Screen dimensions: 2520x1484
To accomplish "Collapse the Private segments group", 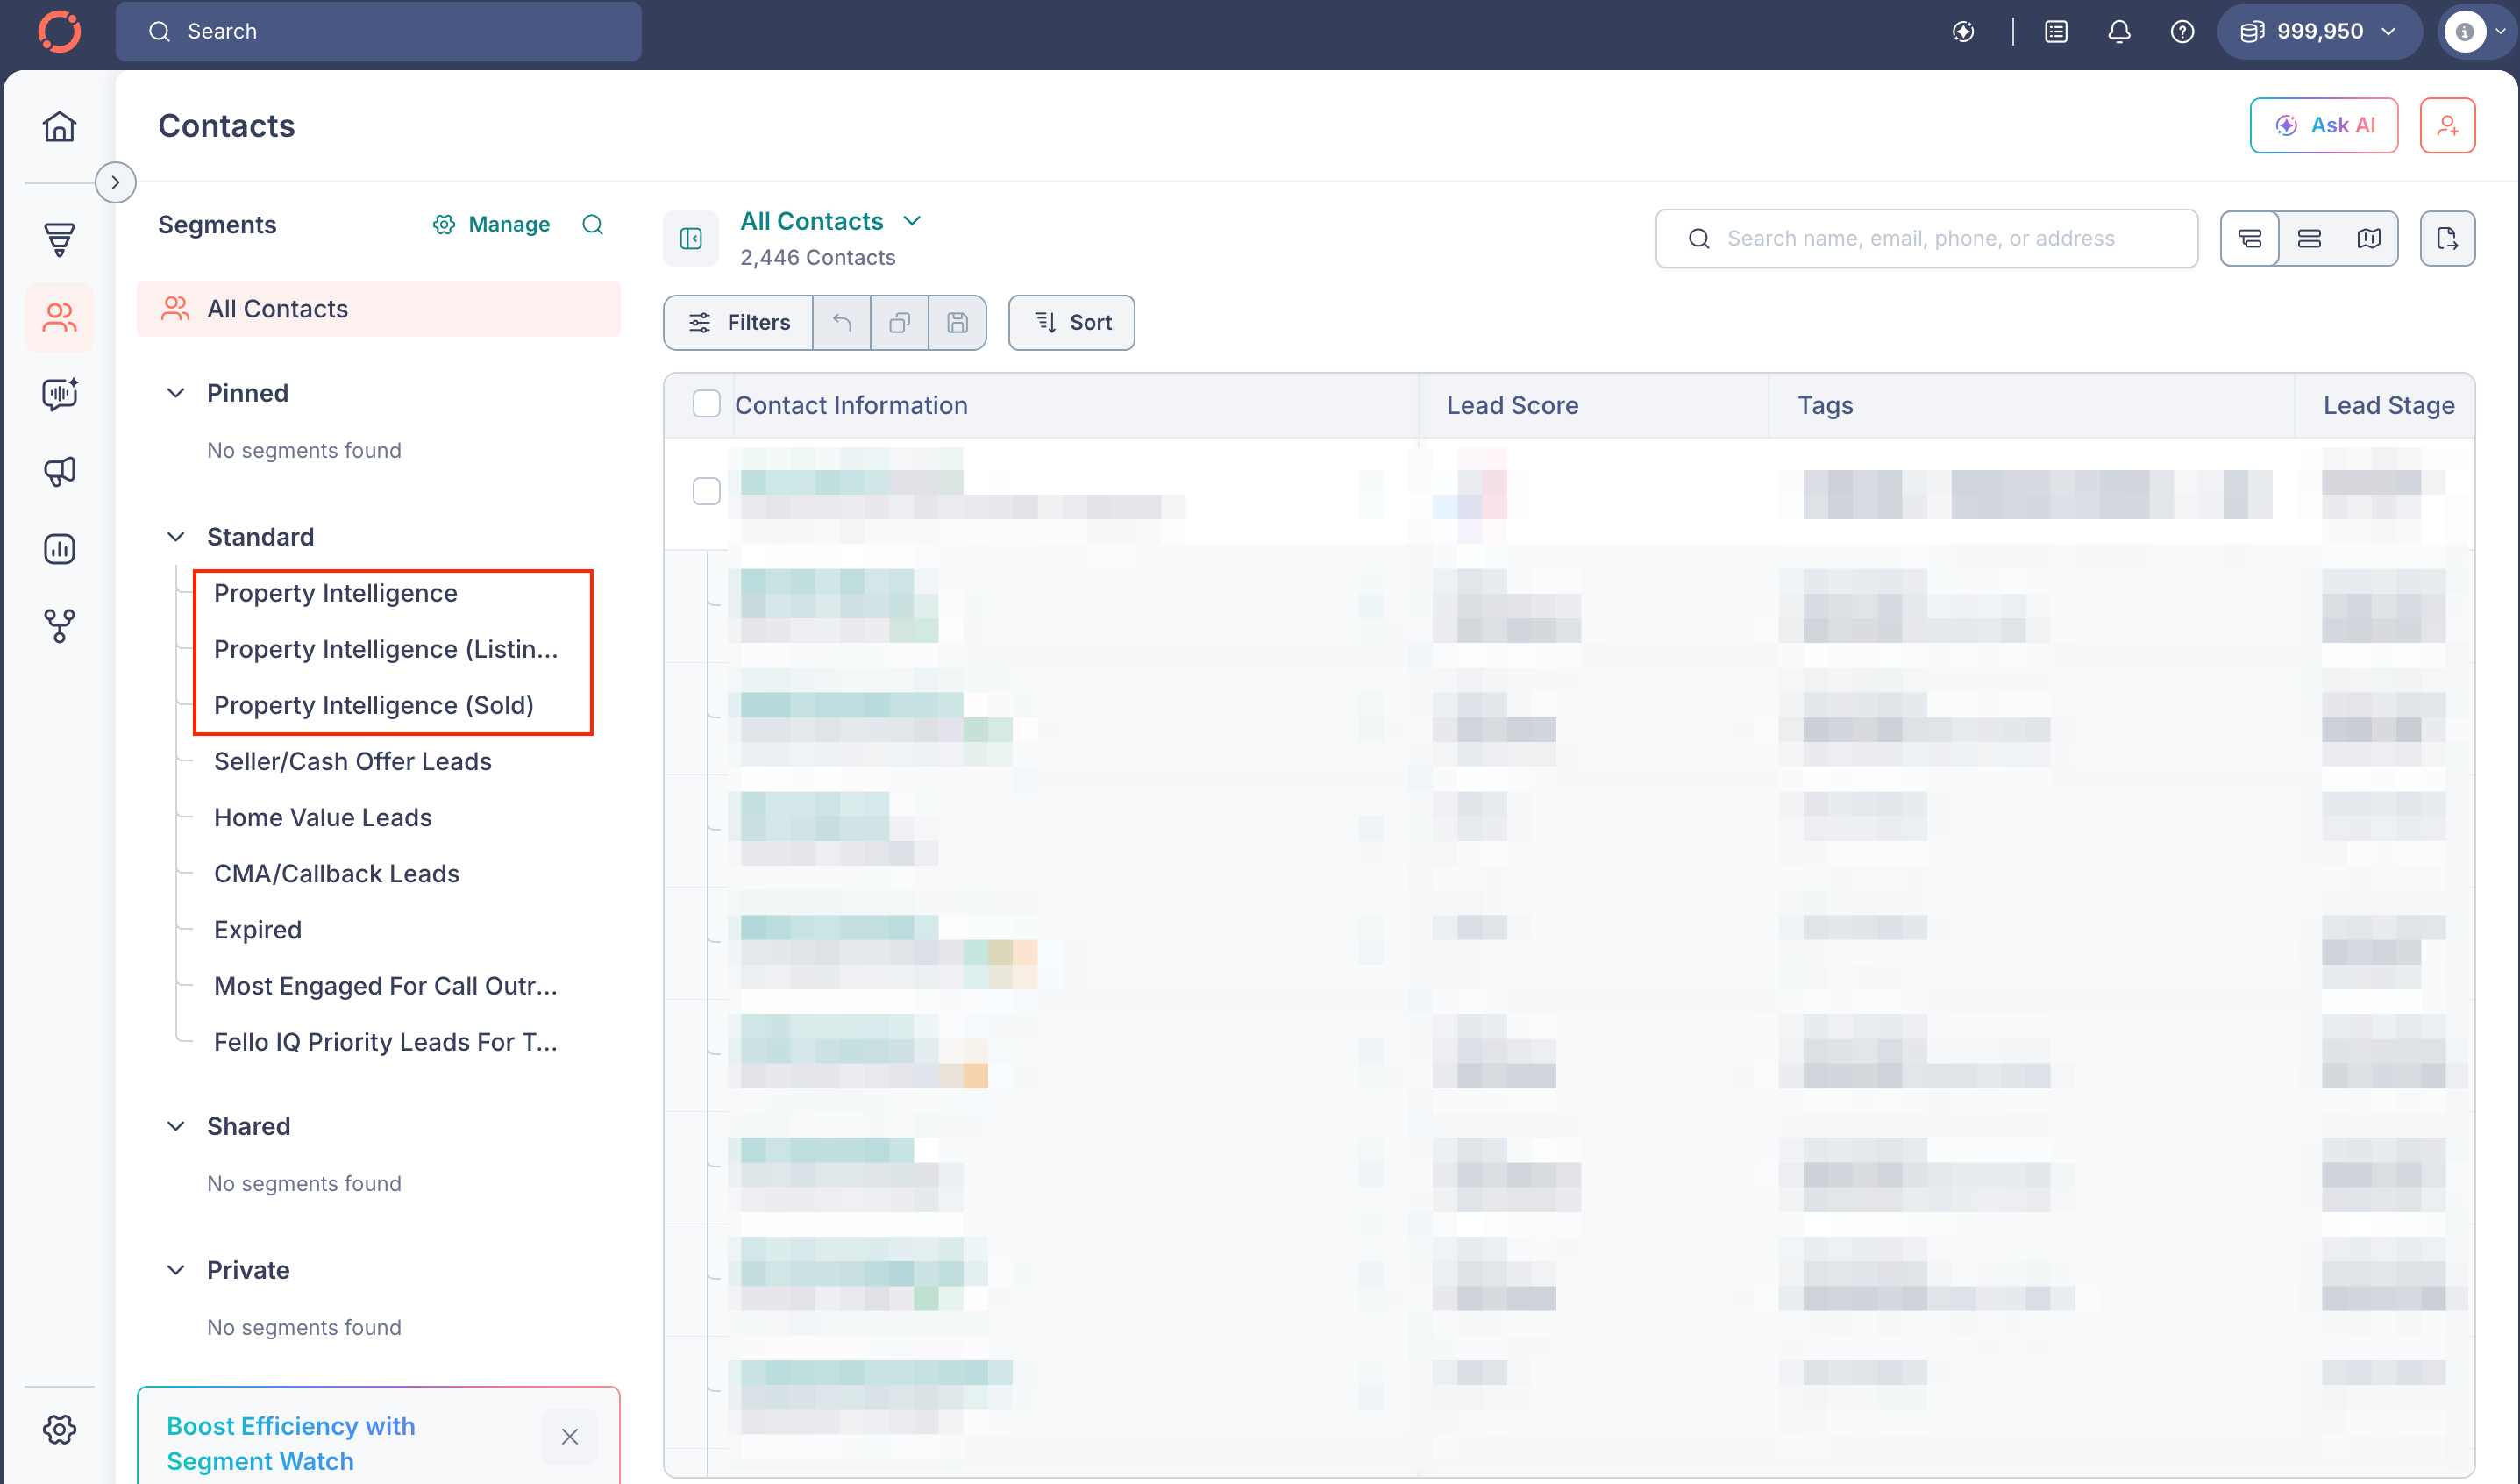I will click(x=175, y=1270).
